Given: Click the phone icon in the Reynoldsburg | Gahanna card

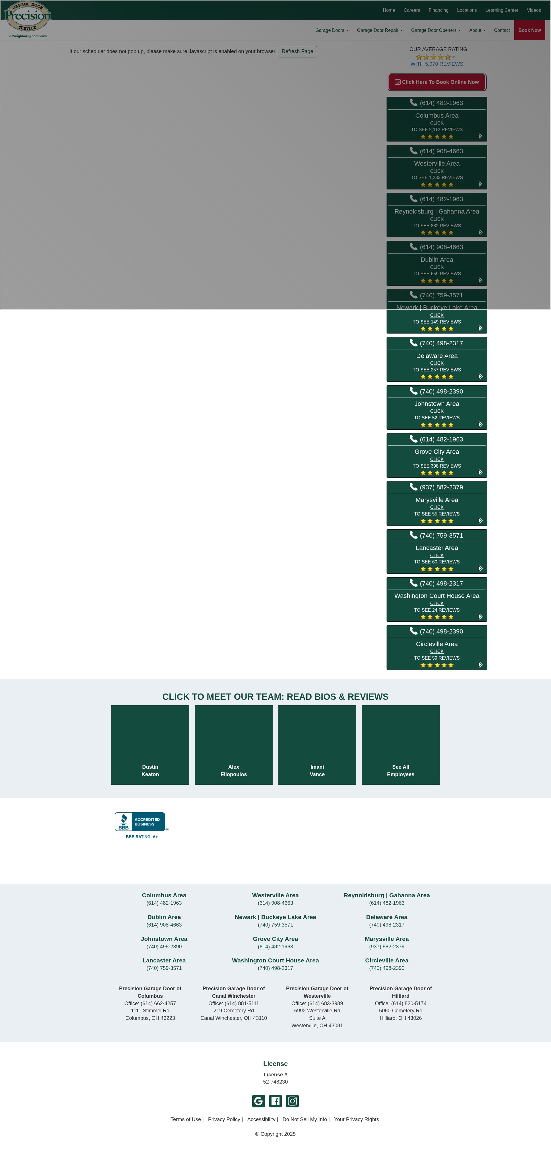Looking at the screenshot, I should [413, 199].
